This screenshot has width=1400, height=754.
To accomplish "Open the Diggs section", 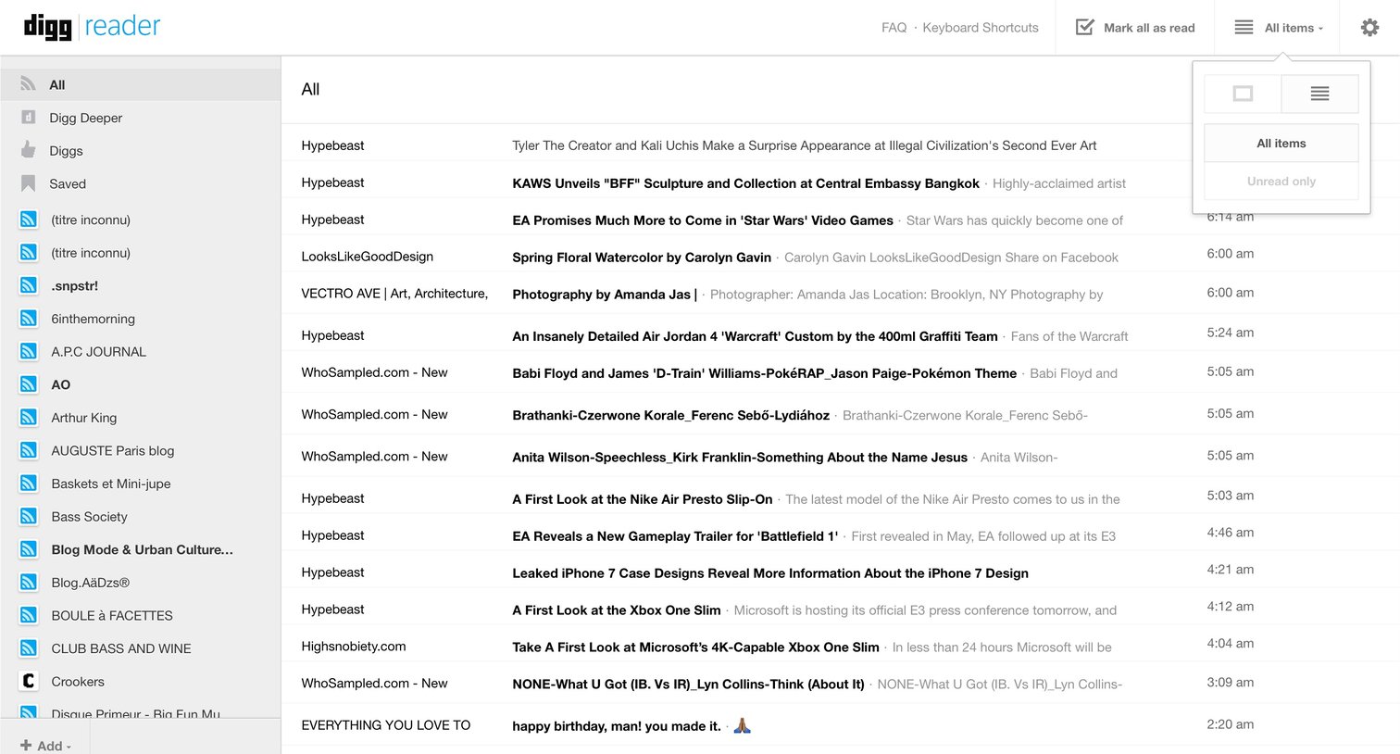I will [x=66, y=151].
